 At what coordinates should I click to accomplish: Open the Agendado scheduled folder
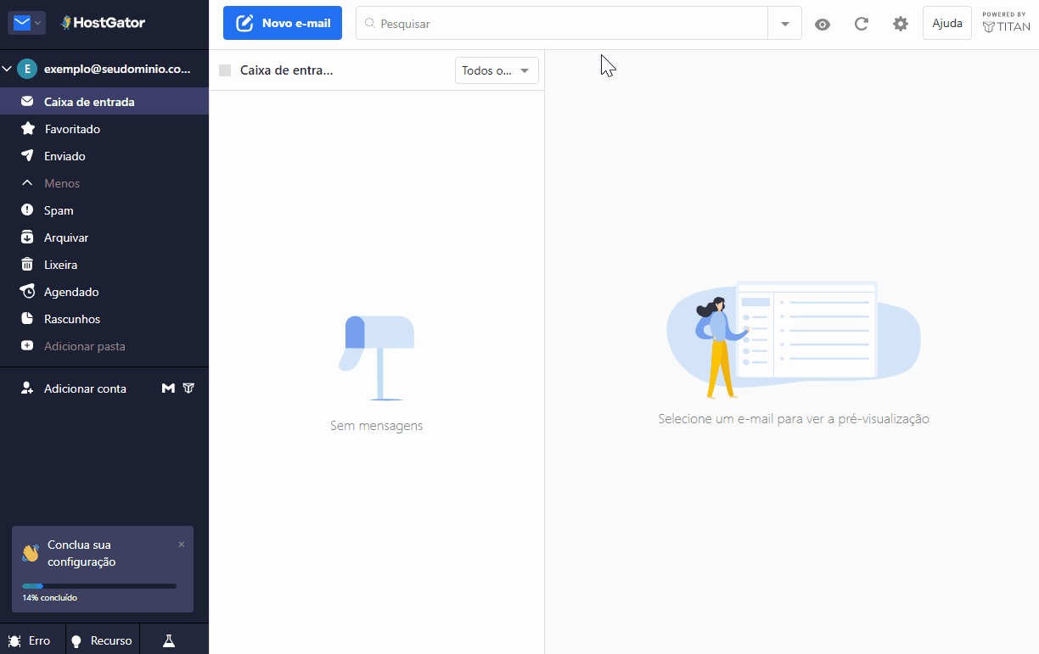(104, 292)
